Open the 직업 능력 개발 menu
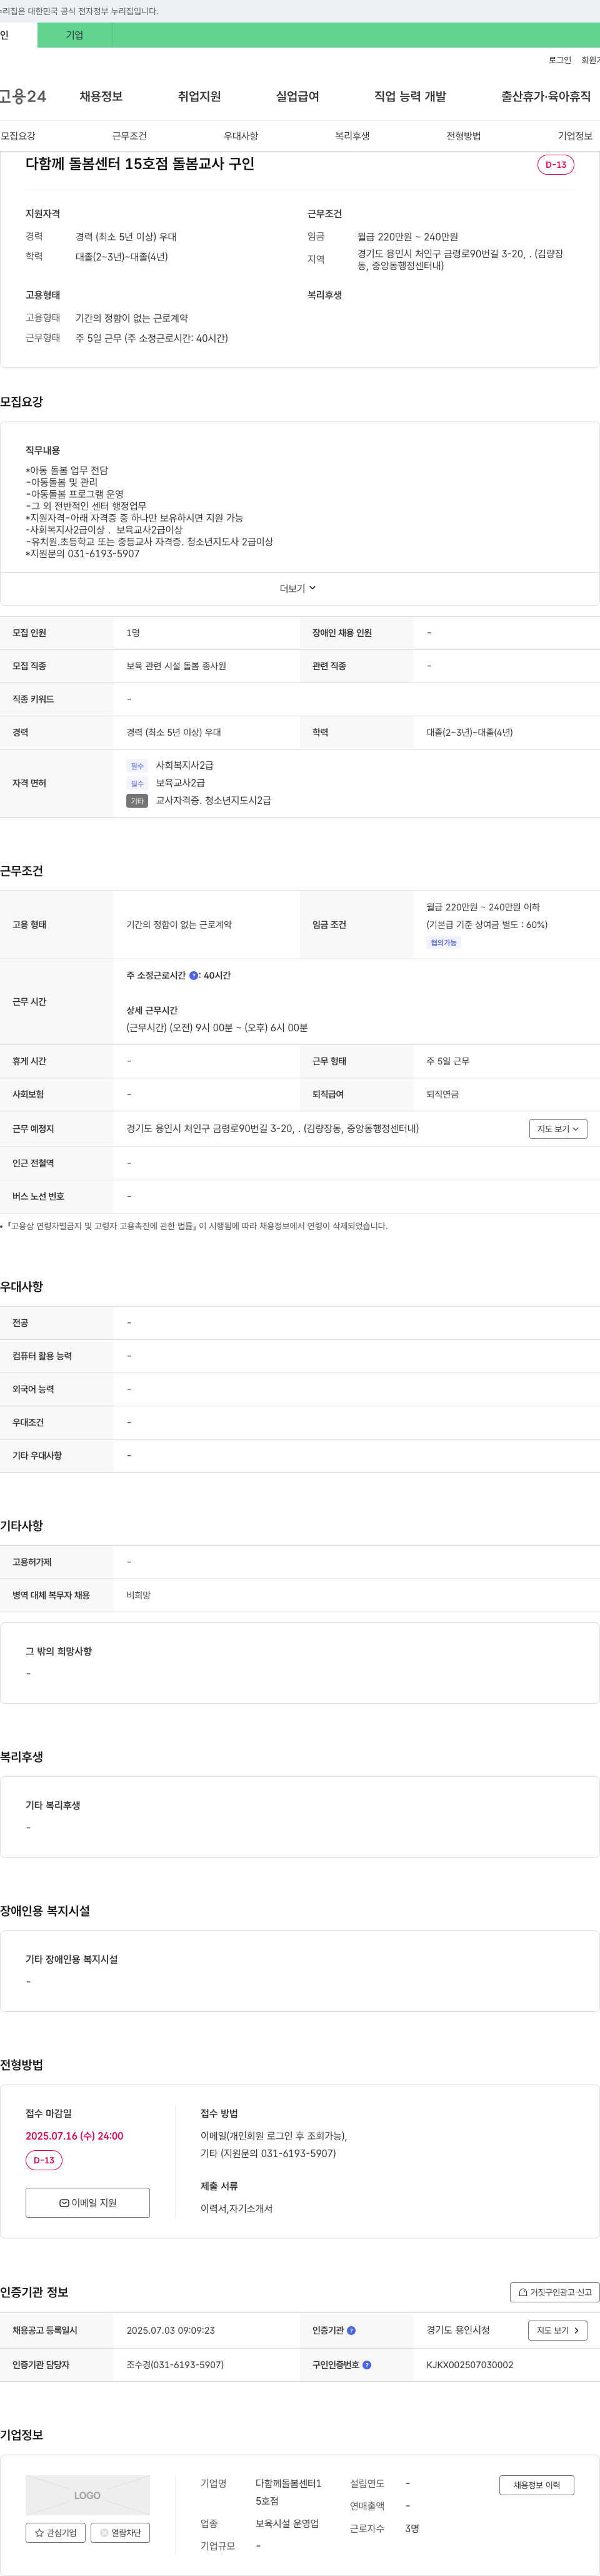Viewport: 600px width, 2576px height. point(411,96)
